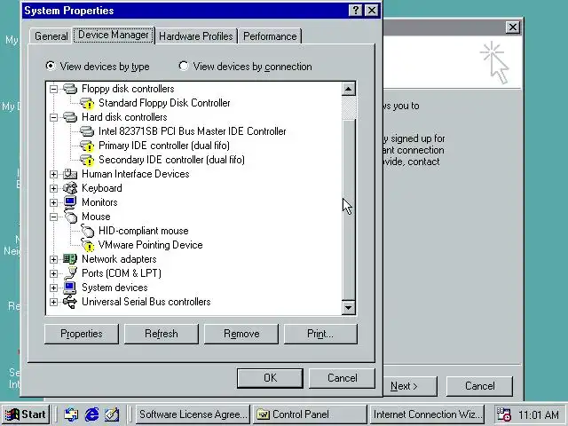Click the Refresh button

click(x=162, y=334)
